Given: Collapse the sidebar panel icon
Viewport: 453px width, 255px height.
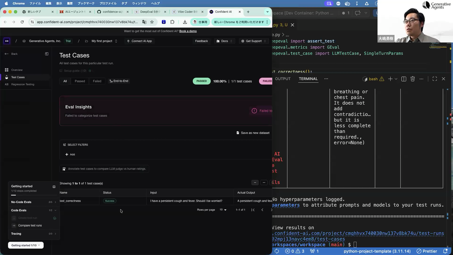Looking at the screenshot, I should [x=46, y=54].
